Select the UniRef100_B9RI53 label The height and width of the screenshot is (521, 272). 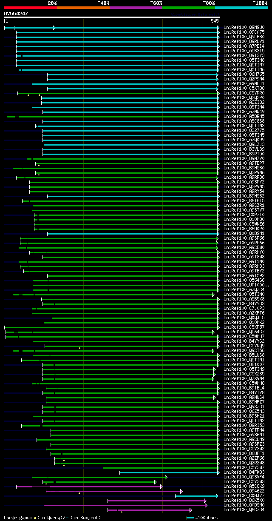coord(244,426)
